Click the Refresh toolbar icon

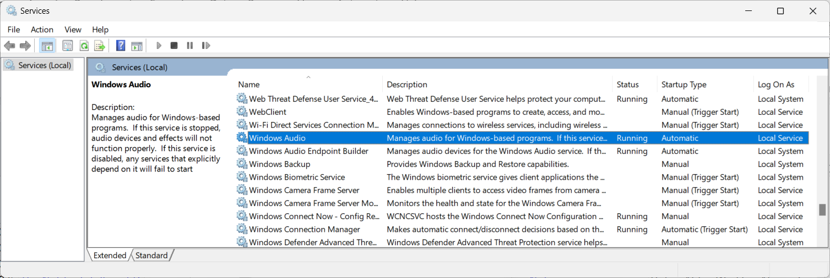click(84, 46)
